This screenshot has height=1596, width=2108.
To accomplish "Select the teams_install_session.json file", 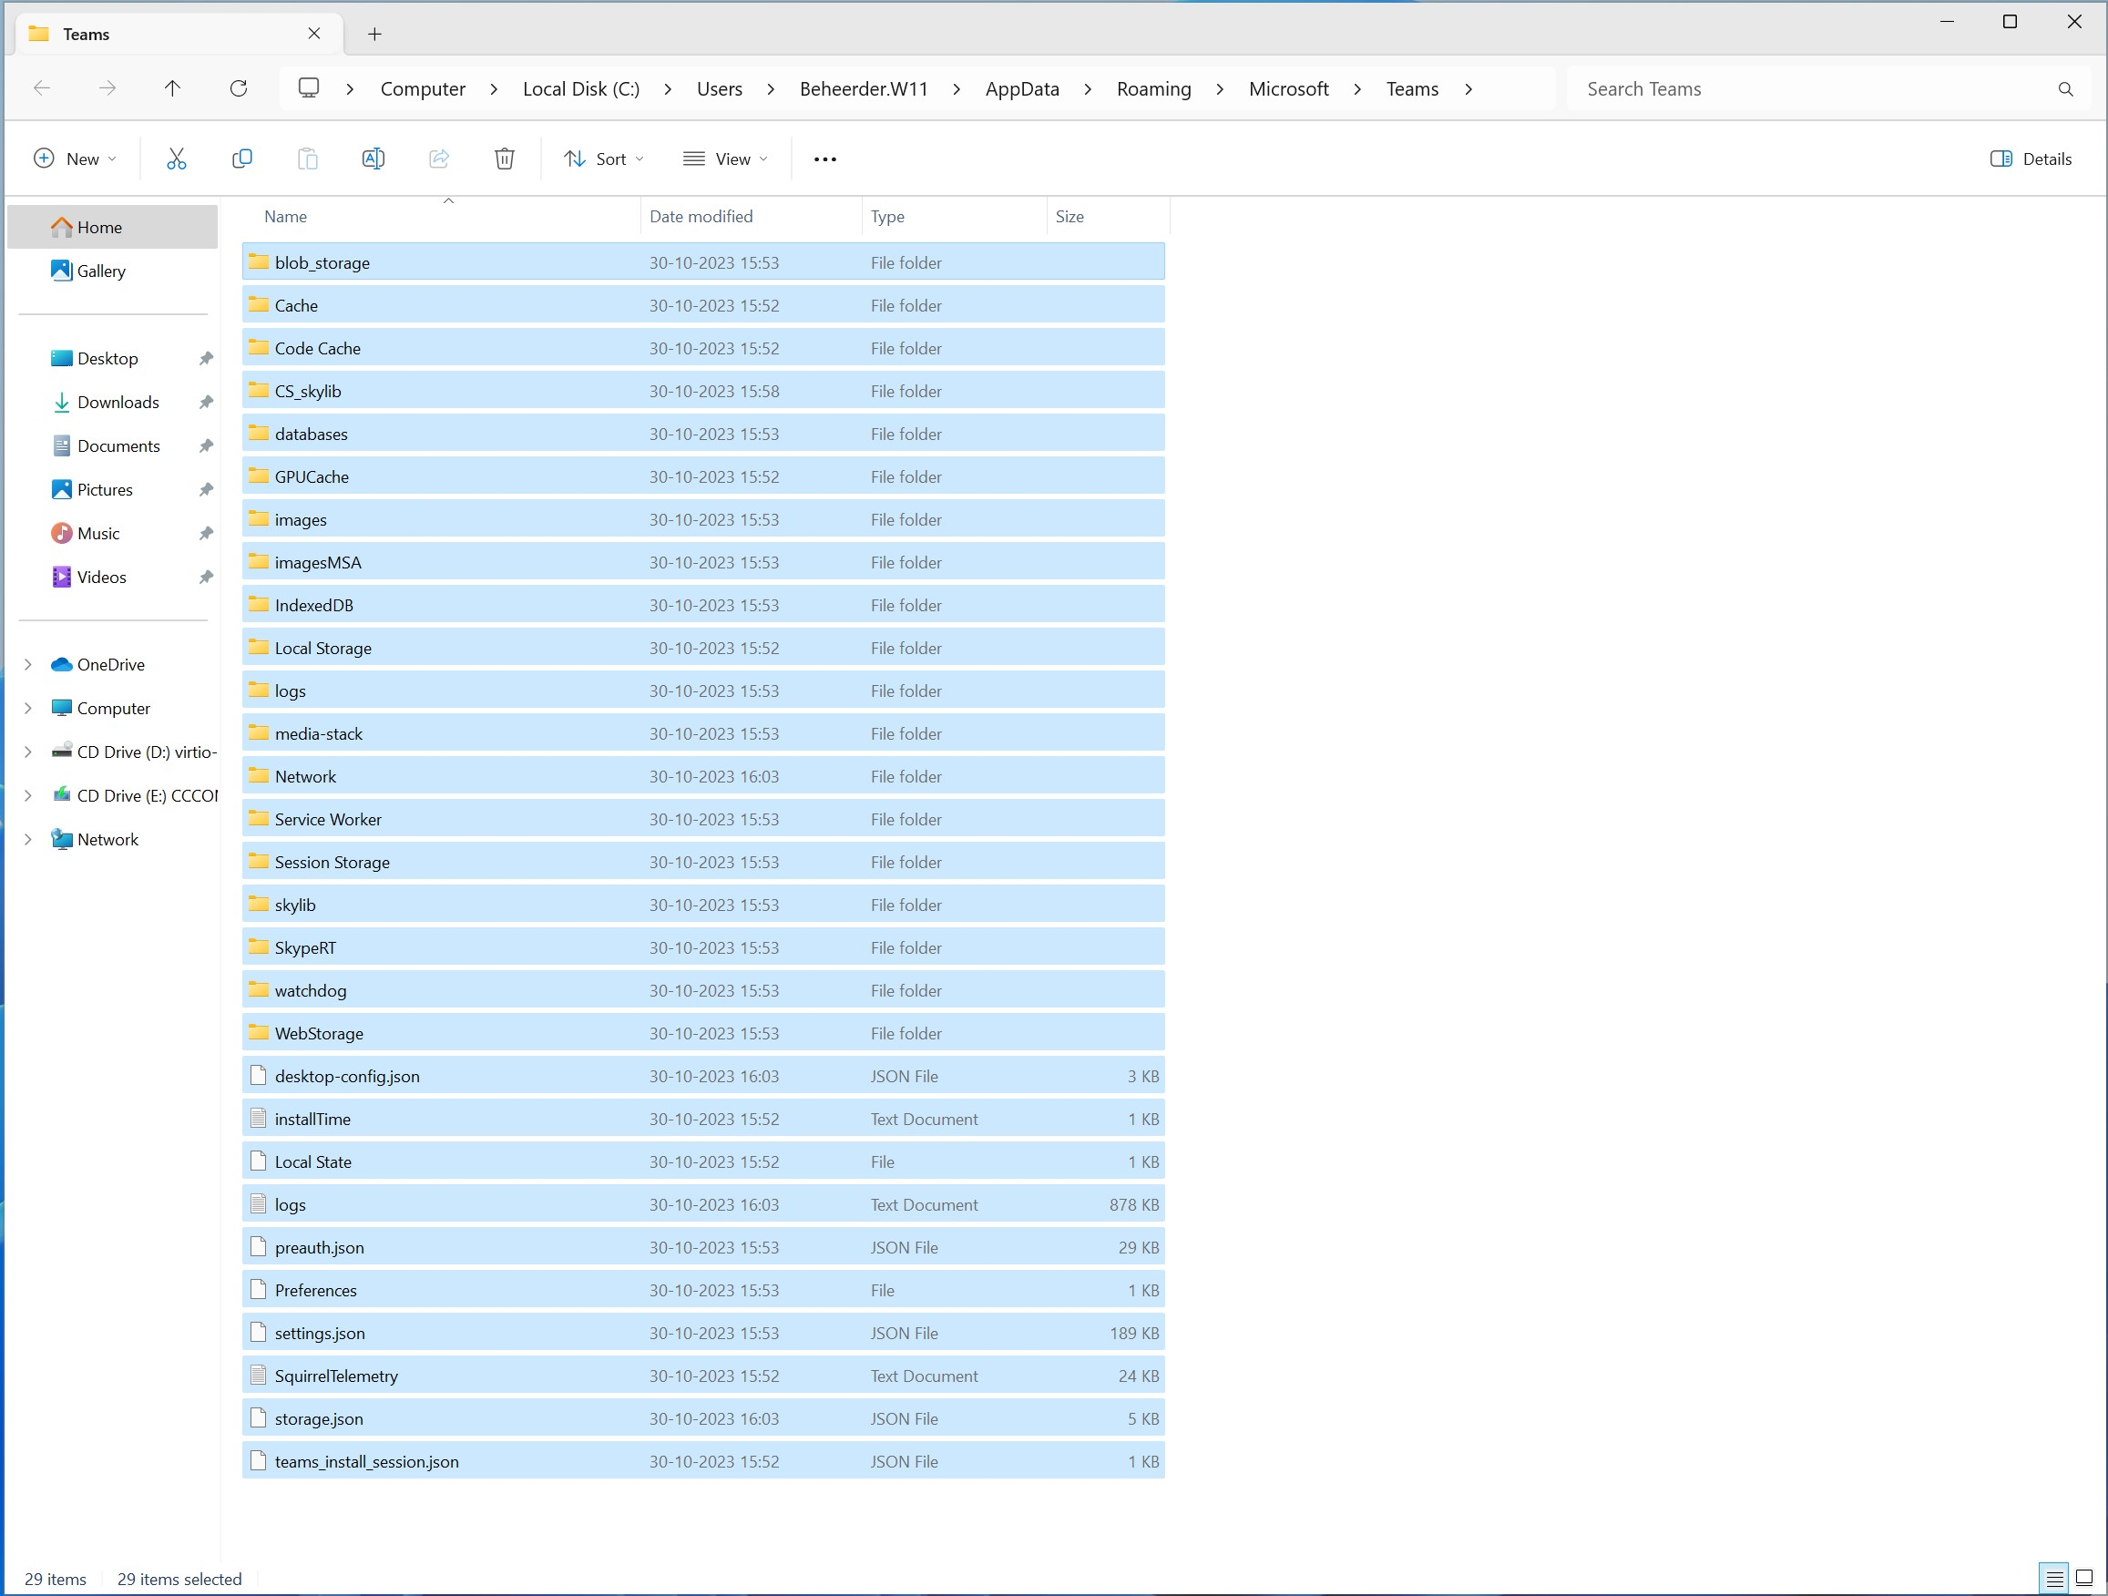I will point(703,1462).
